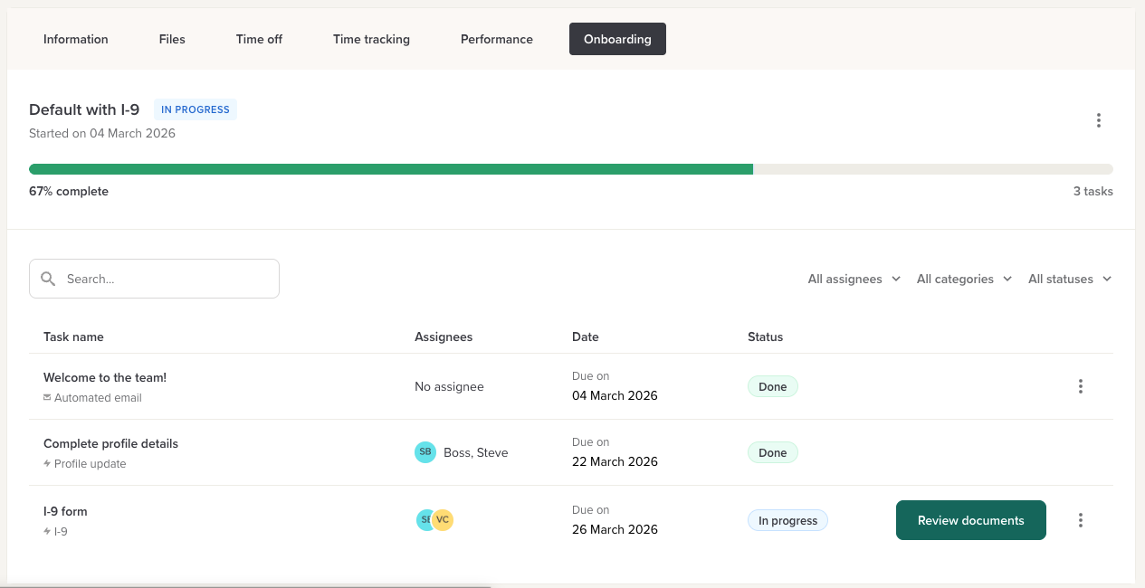
Task: Expand the All statuses filter
Action: pyautogui.click(x=1069, y=280)
